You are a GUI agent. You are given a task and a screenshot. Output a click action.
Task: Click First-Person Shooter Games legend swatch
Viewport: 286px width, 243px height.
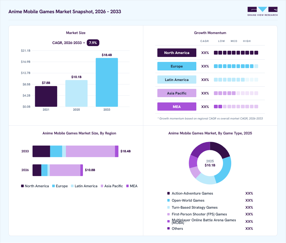168,214
